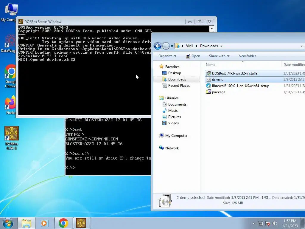Click the package file name
Viewport: 305px width, 229px height.
click(x=219, y=92)
